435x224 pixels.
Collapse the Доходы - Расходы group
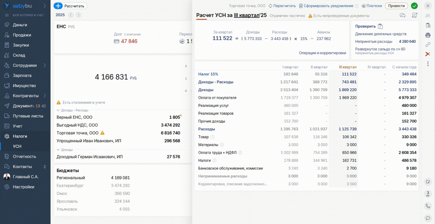(59, 110)
